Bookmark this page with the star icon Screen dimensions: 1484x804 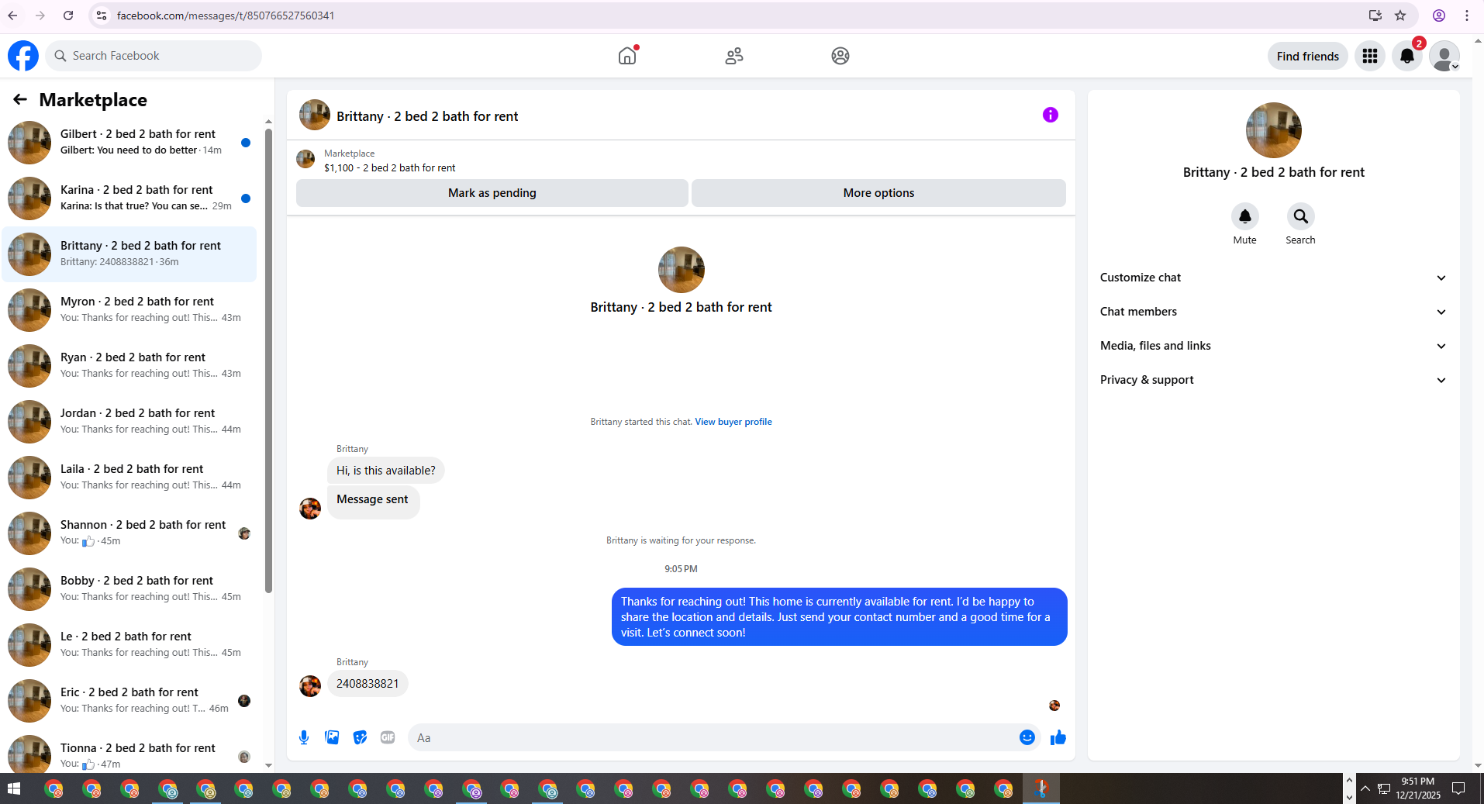[x=1400, y=16]
